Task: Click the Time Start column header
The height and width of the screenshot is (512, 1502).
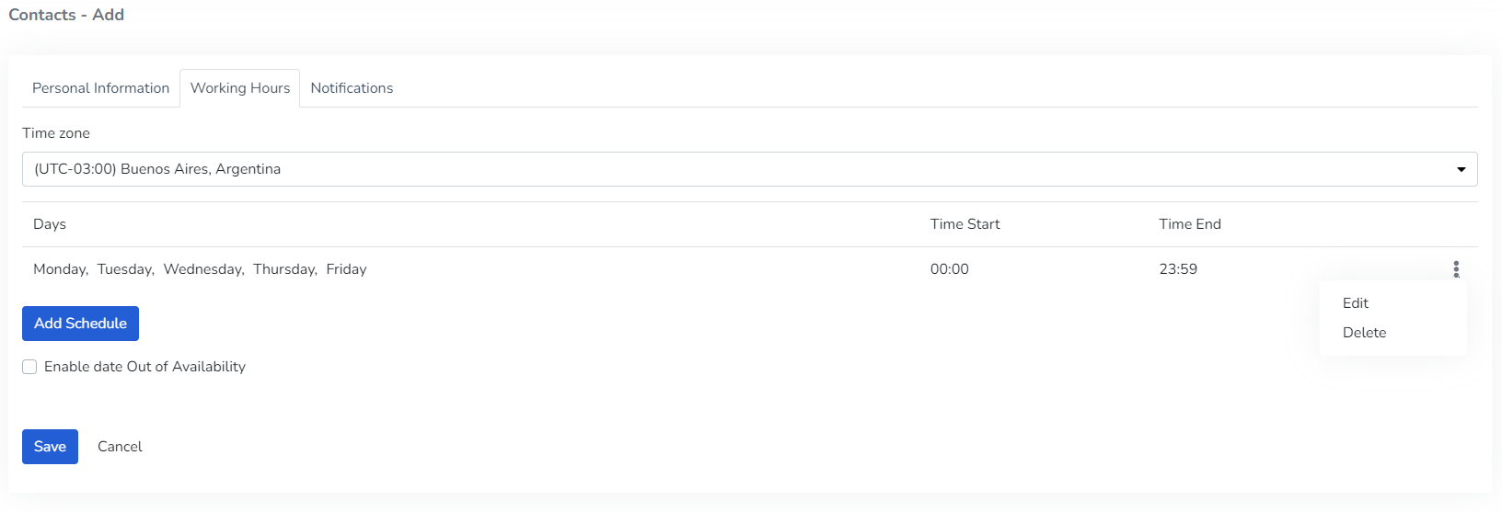Action: (x=965, y=224)
